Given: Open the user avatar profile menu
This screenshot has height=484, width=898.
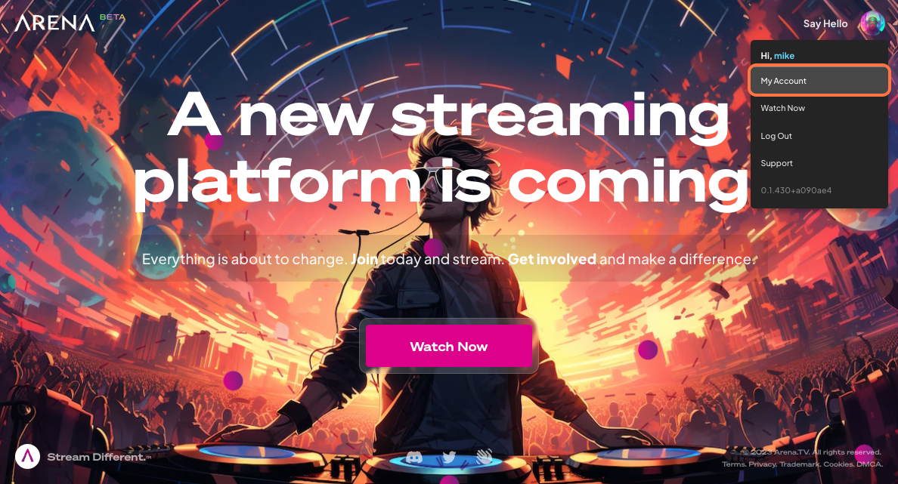Looking at the screenshot, I should pyautogui.click(x=873, y=23).
